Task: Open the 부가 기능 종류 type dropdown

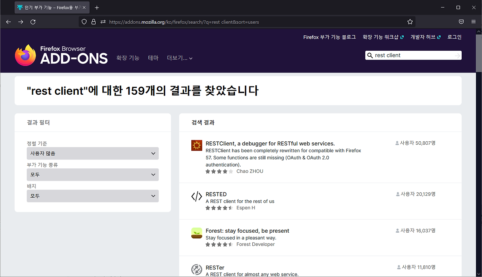Action: coord(93,175)
